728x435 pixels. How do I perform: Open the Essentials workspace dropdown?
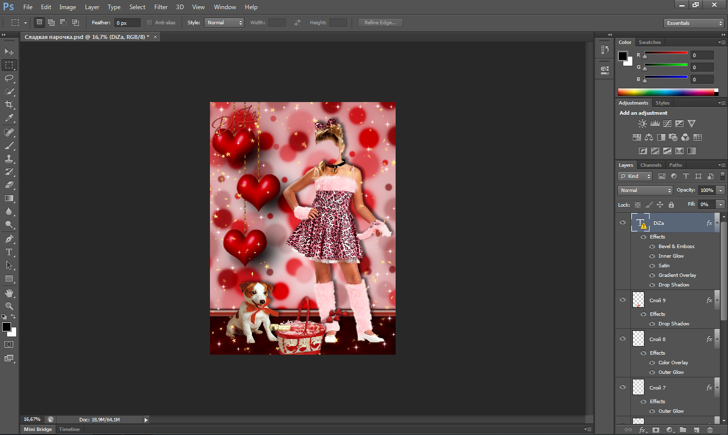coord(694,23)
